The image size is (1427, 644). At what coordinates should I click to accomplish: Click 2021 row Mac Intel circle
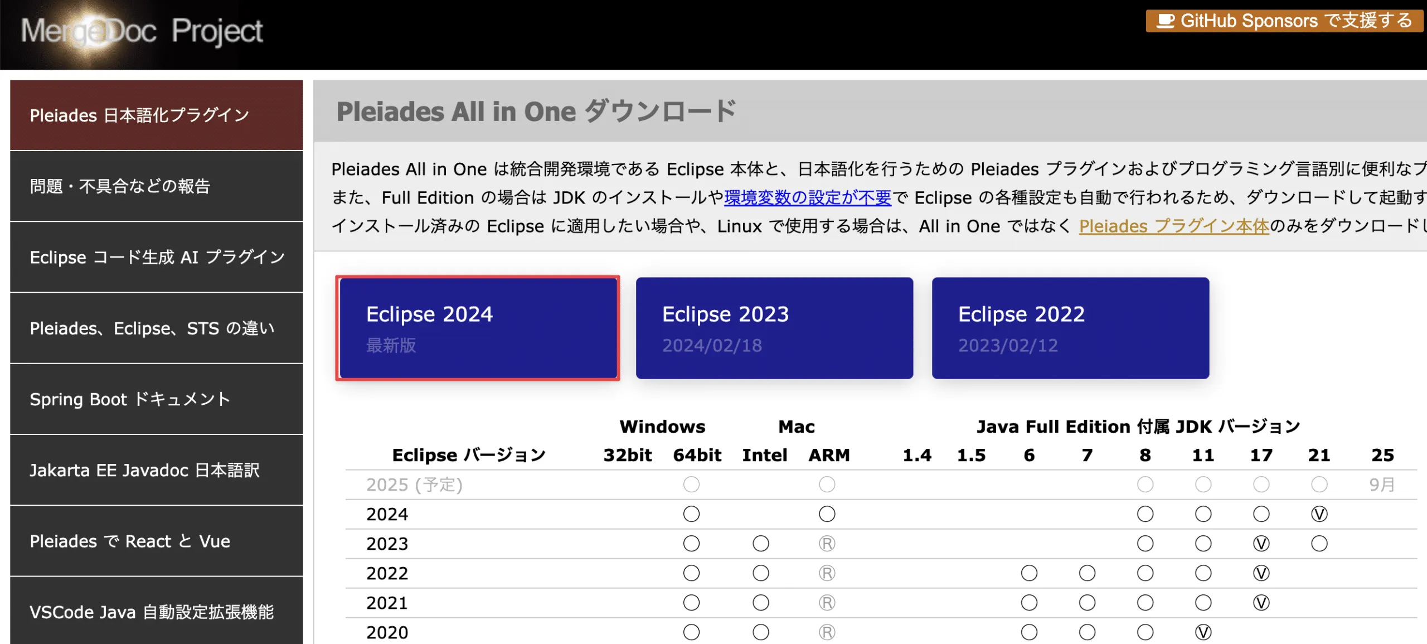pyautogui.click(x=761, y=603)
